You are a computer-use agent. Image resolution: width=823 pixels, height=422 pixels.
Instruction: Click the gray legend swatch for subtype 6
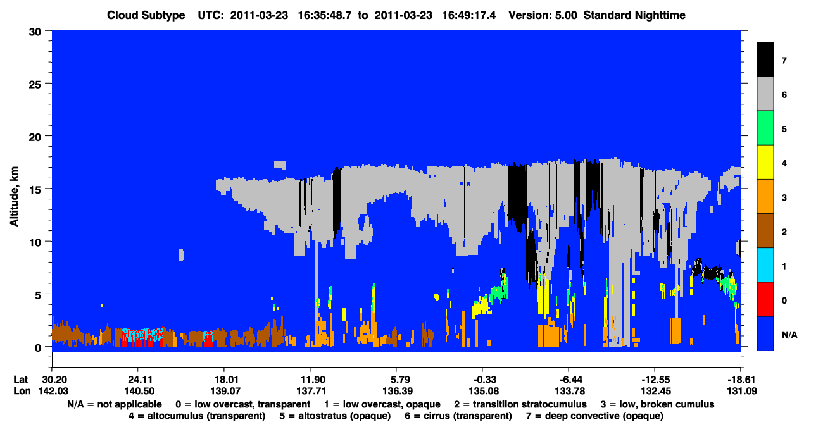[x=765, y=94]
